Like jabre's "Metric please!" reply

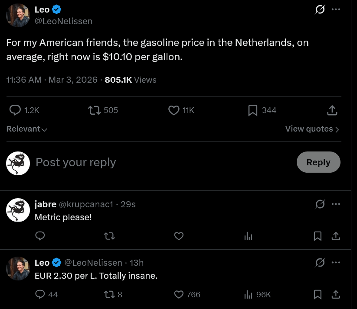pyautogui.click(x=179, y=236)
